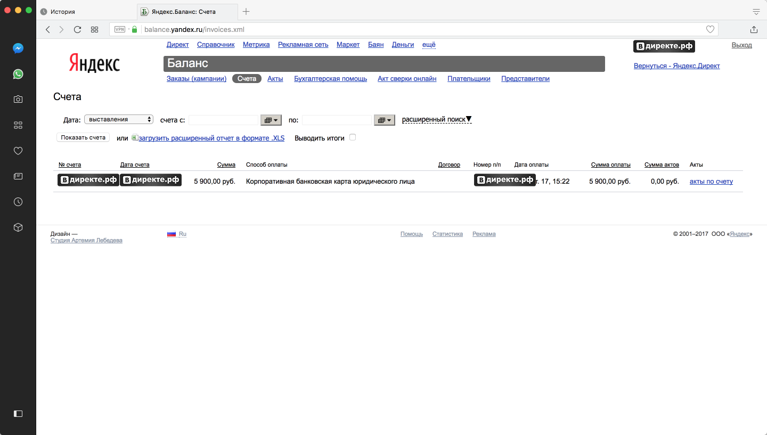The height and width of the screenshot is (435, 767).
Task: Open 'Статистика' link in the footer
Action: (x=447, y=234)
